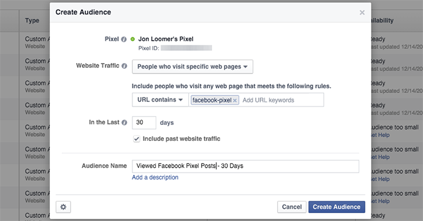Click the Cancel button
This screenshot has width=423, height=221.
tap(292, 207)
